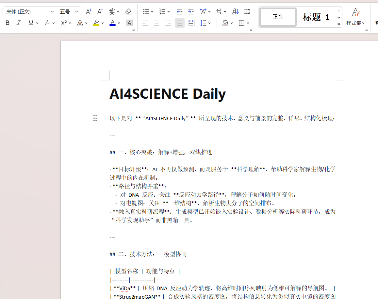This screenshot has height=299, width=378.
Task: Increase paragraph indent
Action: click(191, 11)
